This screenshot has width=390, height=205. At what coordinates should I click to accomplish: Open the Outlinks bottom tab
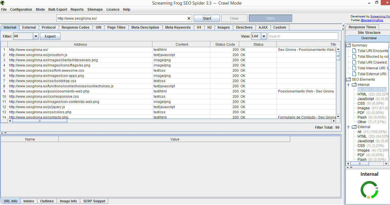(47, 201)
